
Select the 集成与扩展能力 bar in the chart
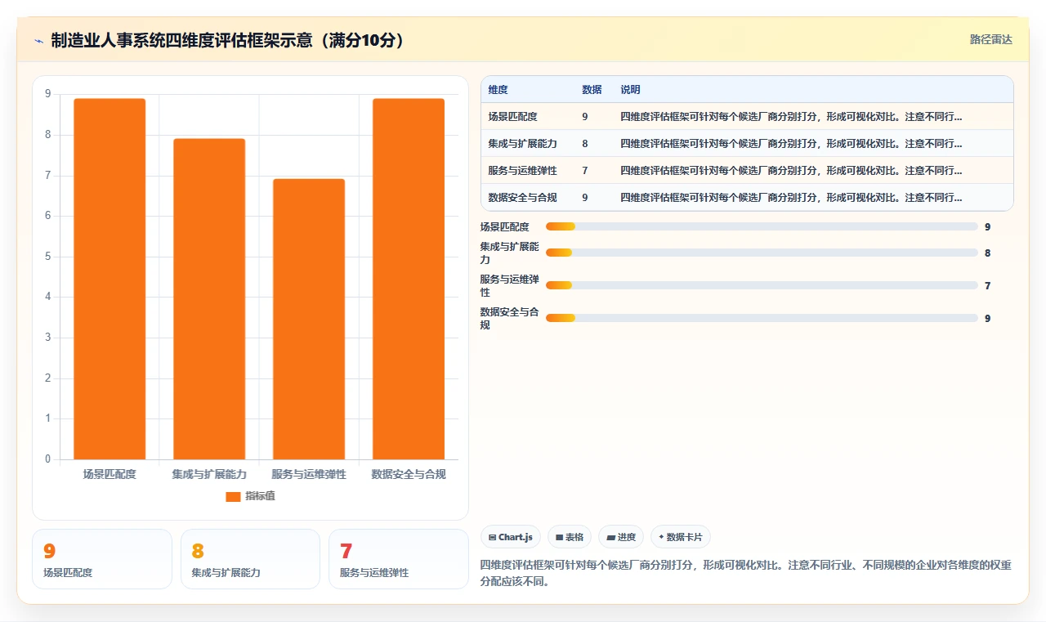pyautogui.click(x=209, y=299)
